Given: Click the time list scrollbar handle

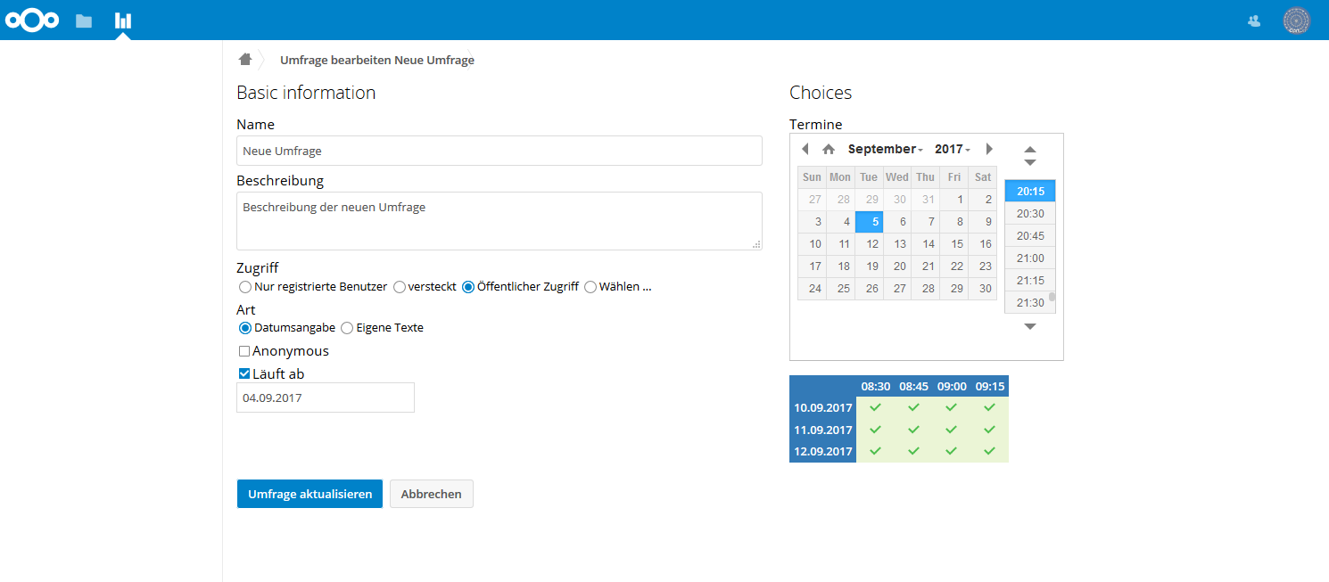Looking at the screenshot, I should coord(1052,298).
